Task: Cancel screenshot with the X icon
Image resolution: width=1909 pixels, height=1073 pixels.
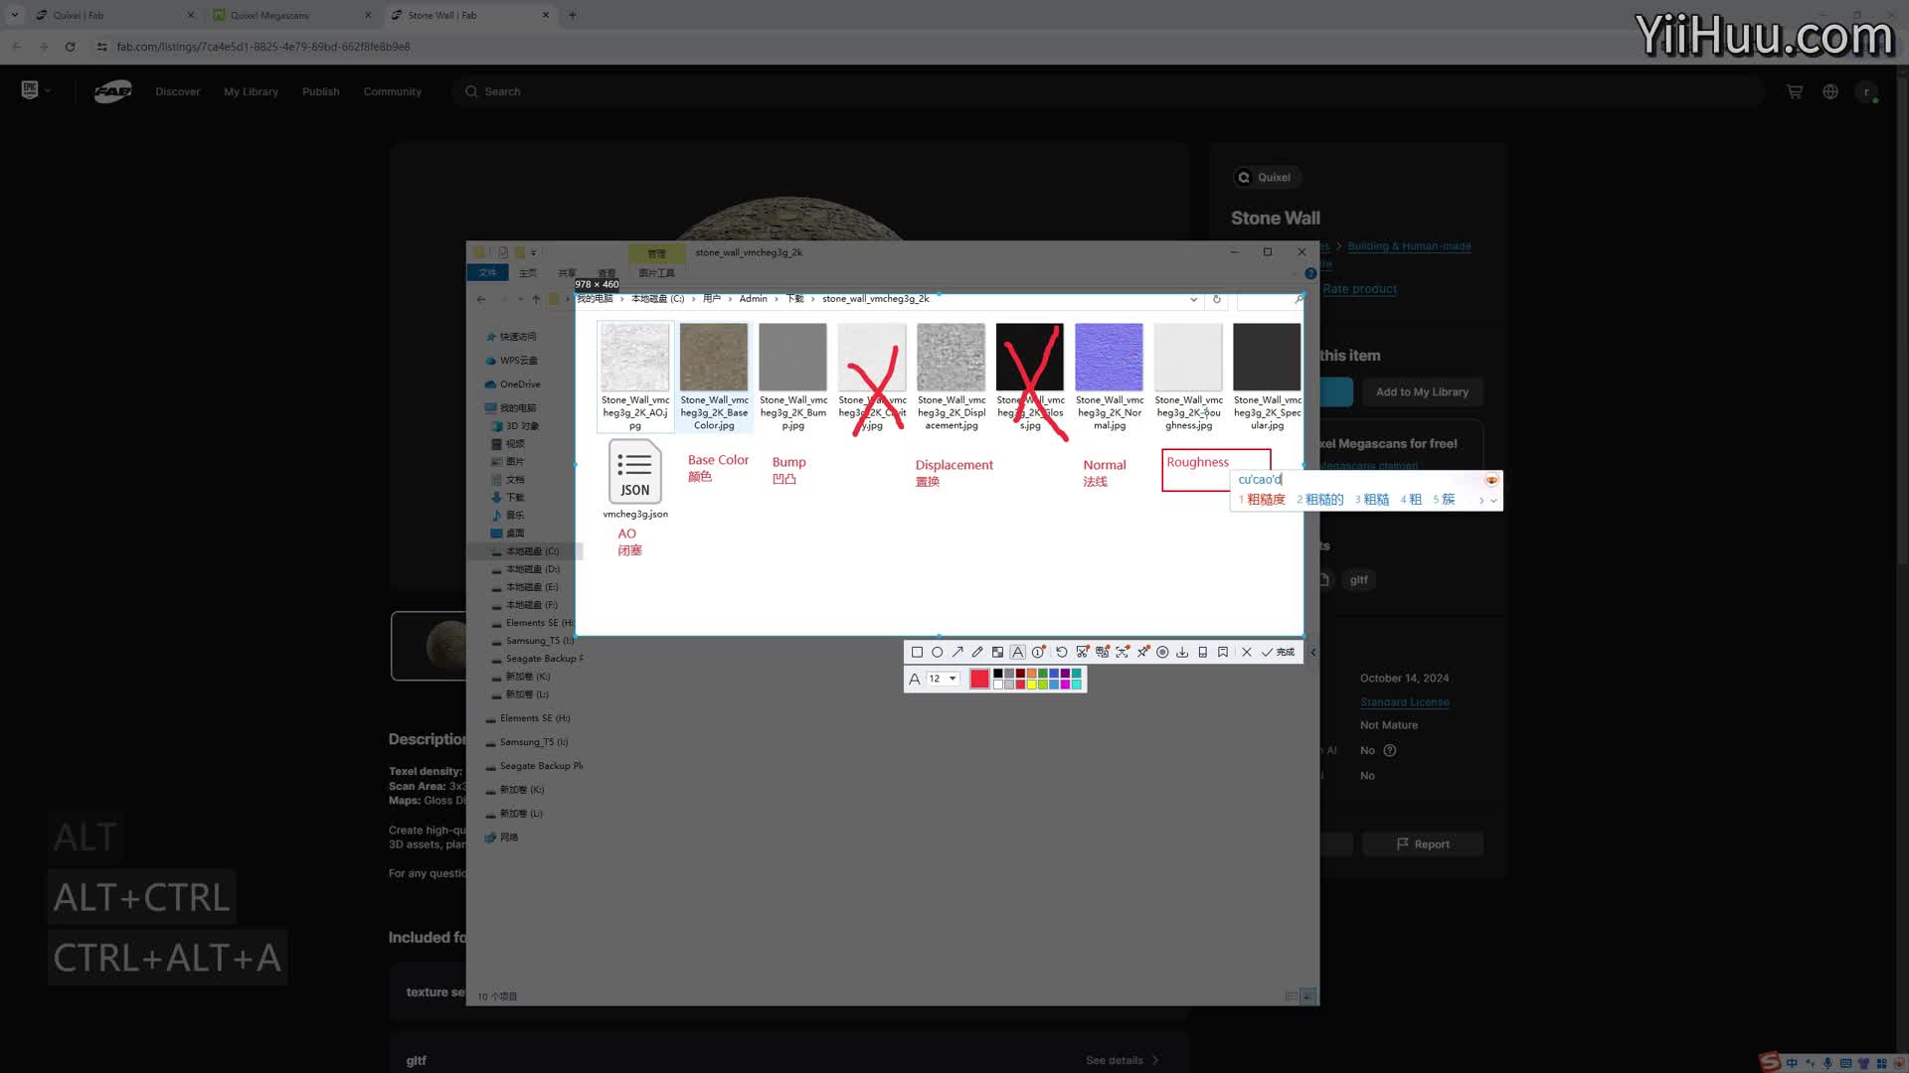Action: [x=1246, y=653]
